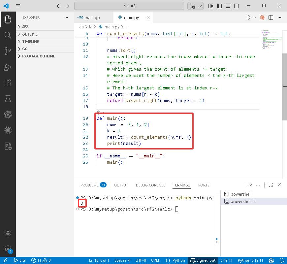The width and height of the screenshot is (287, 264).
Task: Open the Copilot chat dropdown in title bar
Action: (200, 6)
